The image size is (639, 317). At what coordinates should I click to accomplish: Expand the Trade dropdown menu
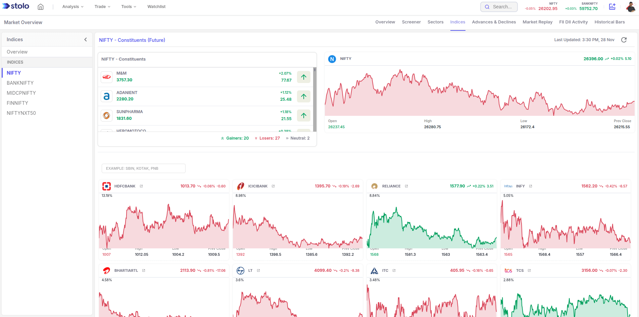coord(102,7)
